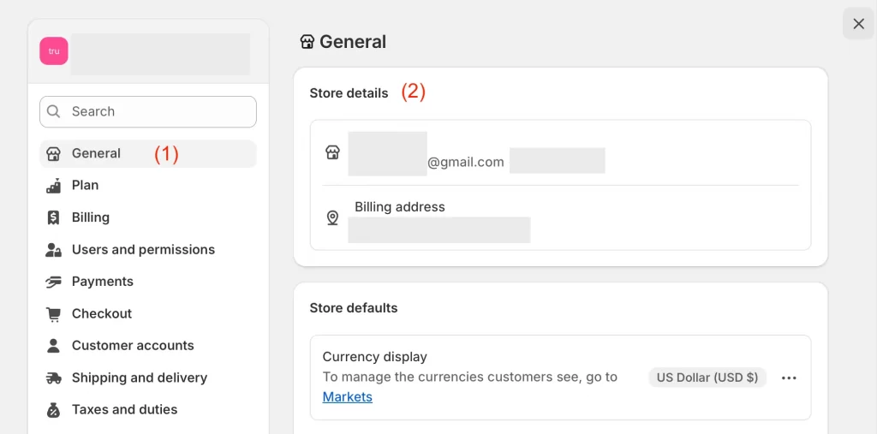Click the Billing address row

(x=560, y=218)
